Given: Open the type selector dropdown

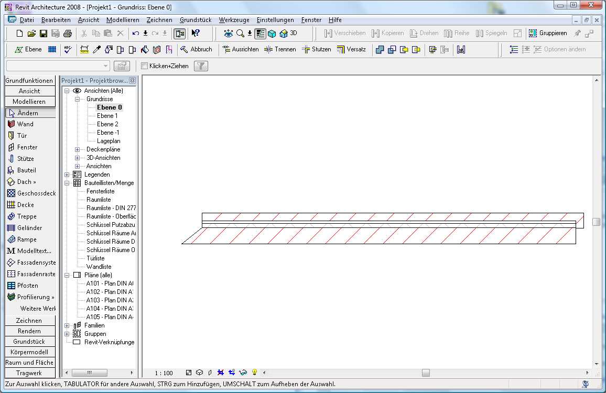Looking at the screenshot, I should (105, 66).
